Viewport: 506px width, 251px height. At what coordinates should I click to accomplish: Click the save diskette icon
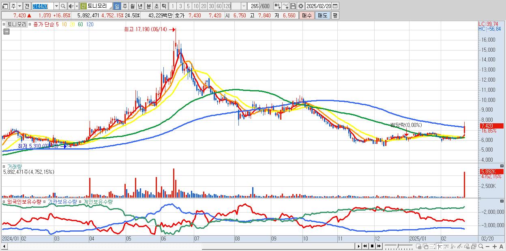pos(293,6)
